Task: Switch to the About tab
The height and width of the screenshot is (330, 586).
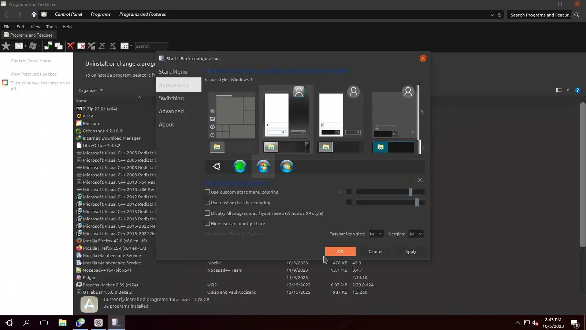Action: [179, 125]
